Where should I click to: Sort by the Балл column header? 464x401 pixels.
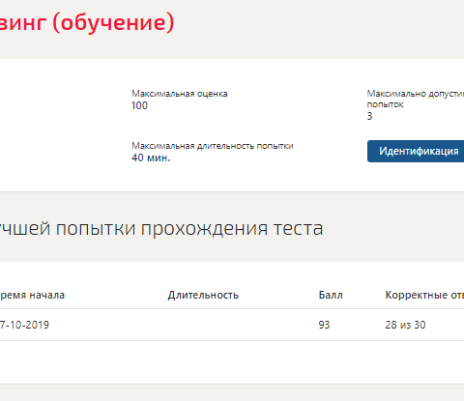(x=331, y=295)
